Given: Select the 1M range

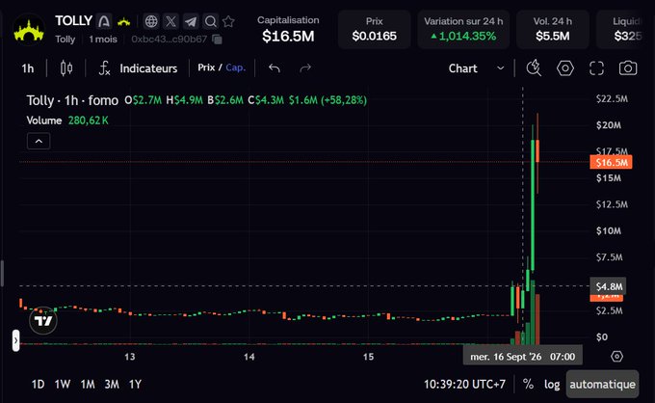Looking at the screenshot, I should click(x=88, y=384).
